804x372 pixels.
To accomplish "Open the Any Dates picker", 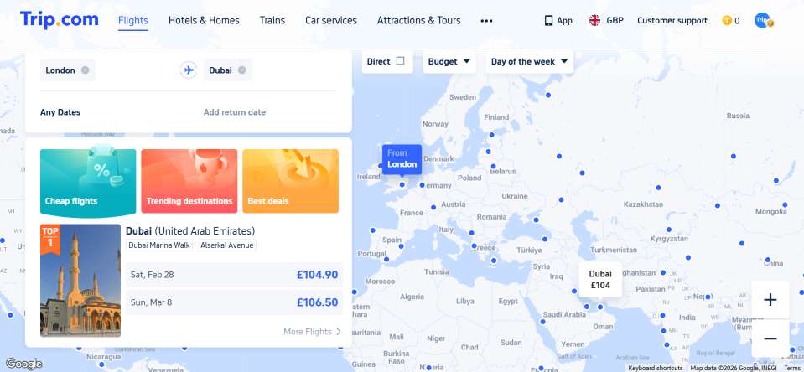I will (60, 112).
